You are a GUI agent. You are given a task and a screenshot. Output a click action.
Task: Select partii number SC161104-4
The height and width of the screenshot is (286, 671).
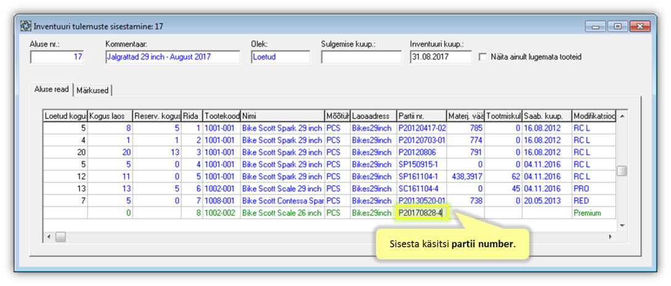point(421,188)
